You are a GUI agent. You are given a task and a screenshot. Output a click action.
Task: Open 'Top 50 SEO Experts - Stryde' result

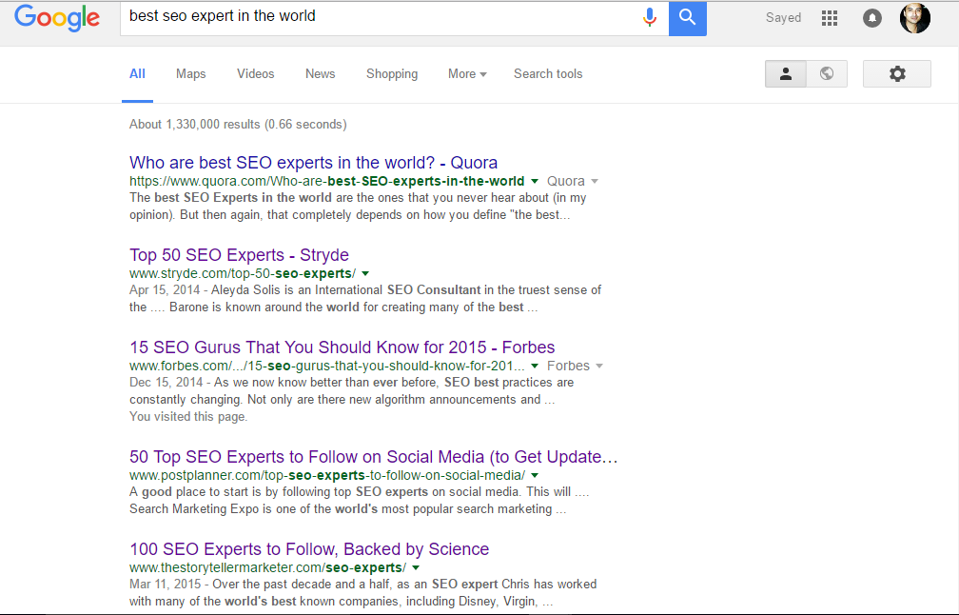239,255
